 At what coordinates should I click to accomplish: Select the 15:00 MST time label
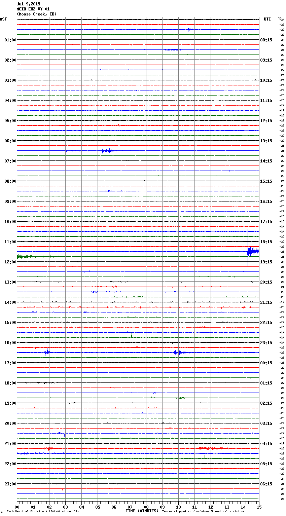coord(10,323)
